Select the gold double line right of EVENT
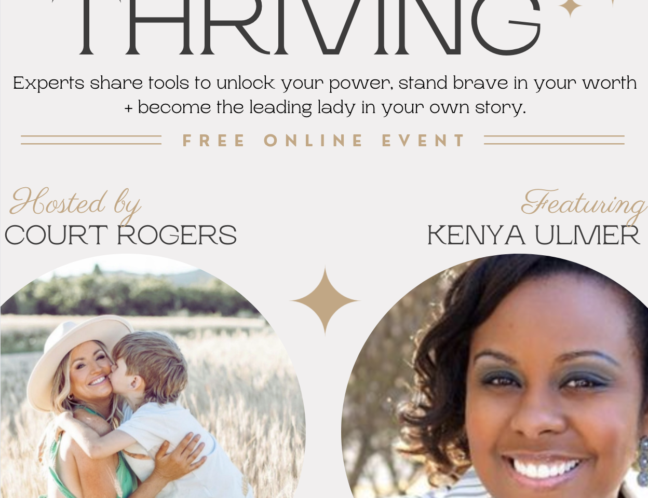Screen dimensions: 648x498 (554, 140)
